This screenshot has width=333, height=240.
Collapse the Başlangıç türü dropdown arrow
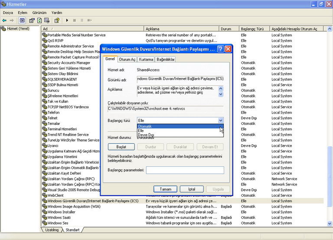coord(221,120)
